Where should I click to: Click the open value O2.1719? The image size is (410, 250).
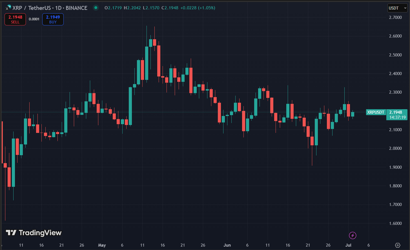(x=113, y=8)
